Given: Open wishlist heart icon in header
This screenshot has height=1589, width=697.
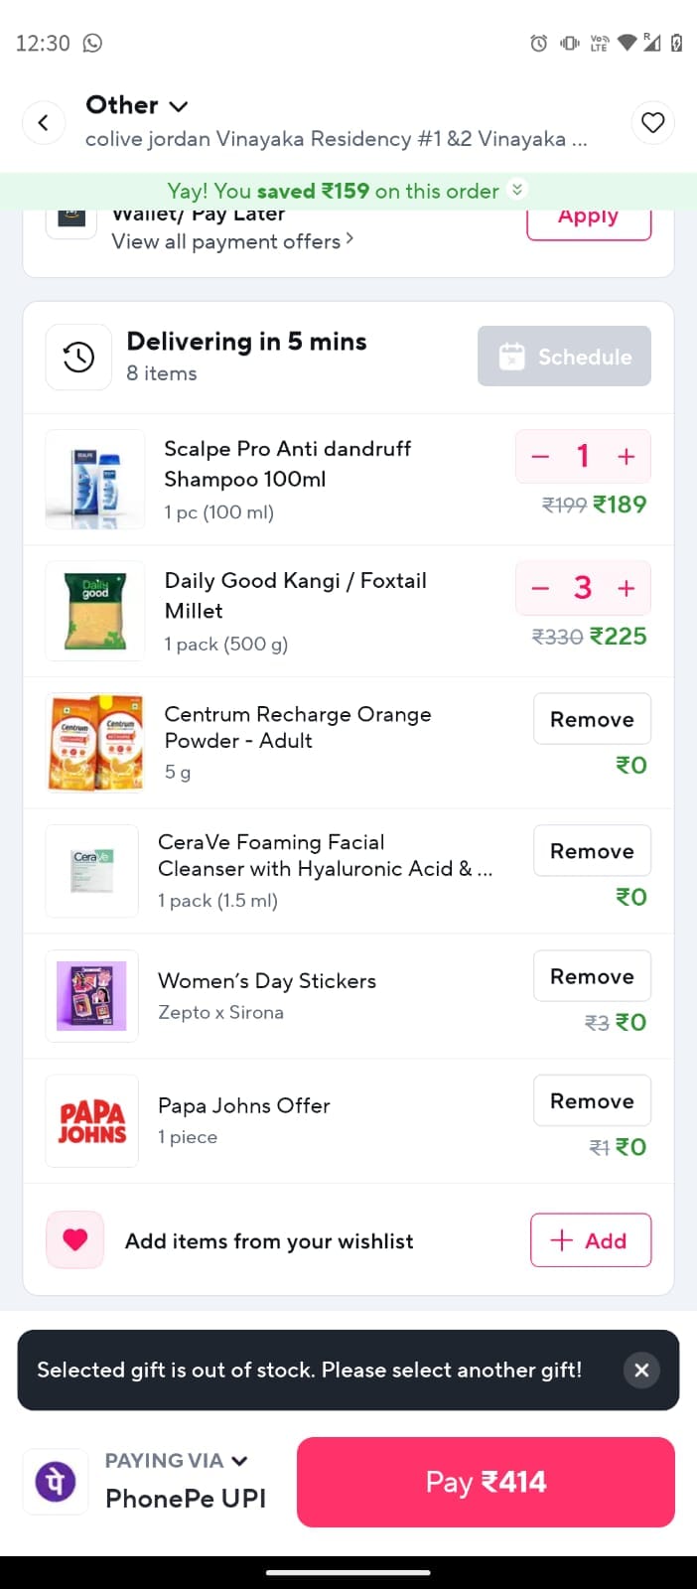Looking at the screenshot, I should pos(652,123).
